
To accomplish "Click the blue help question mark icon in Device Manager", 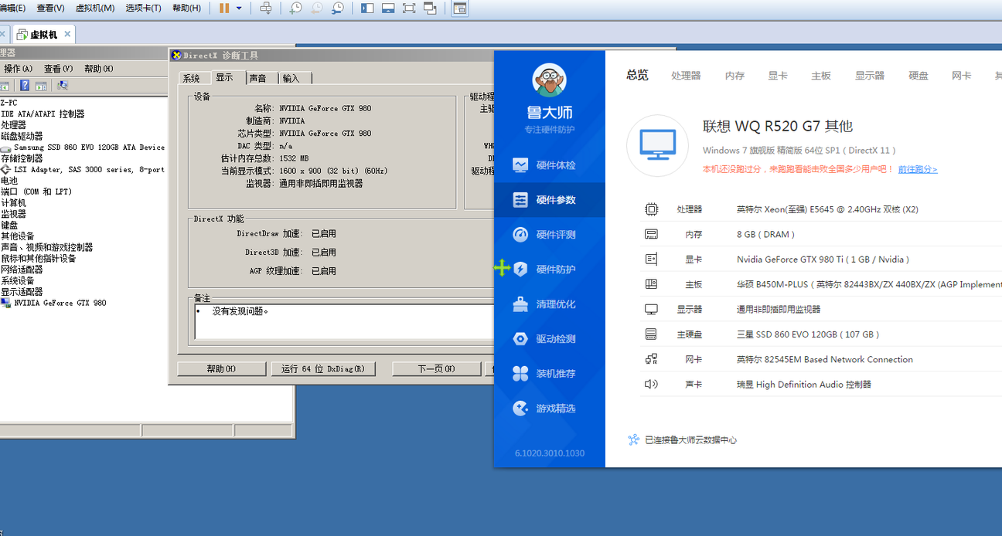I will 25,86.
